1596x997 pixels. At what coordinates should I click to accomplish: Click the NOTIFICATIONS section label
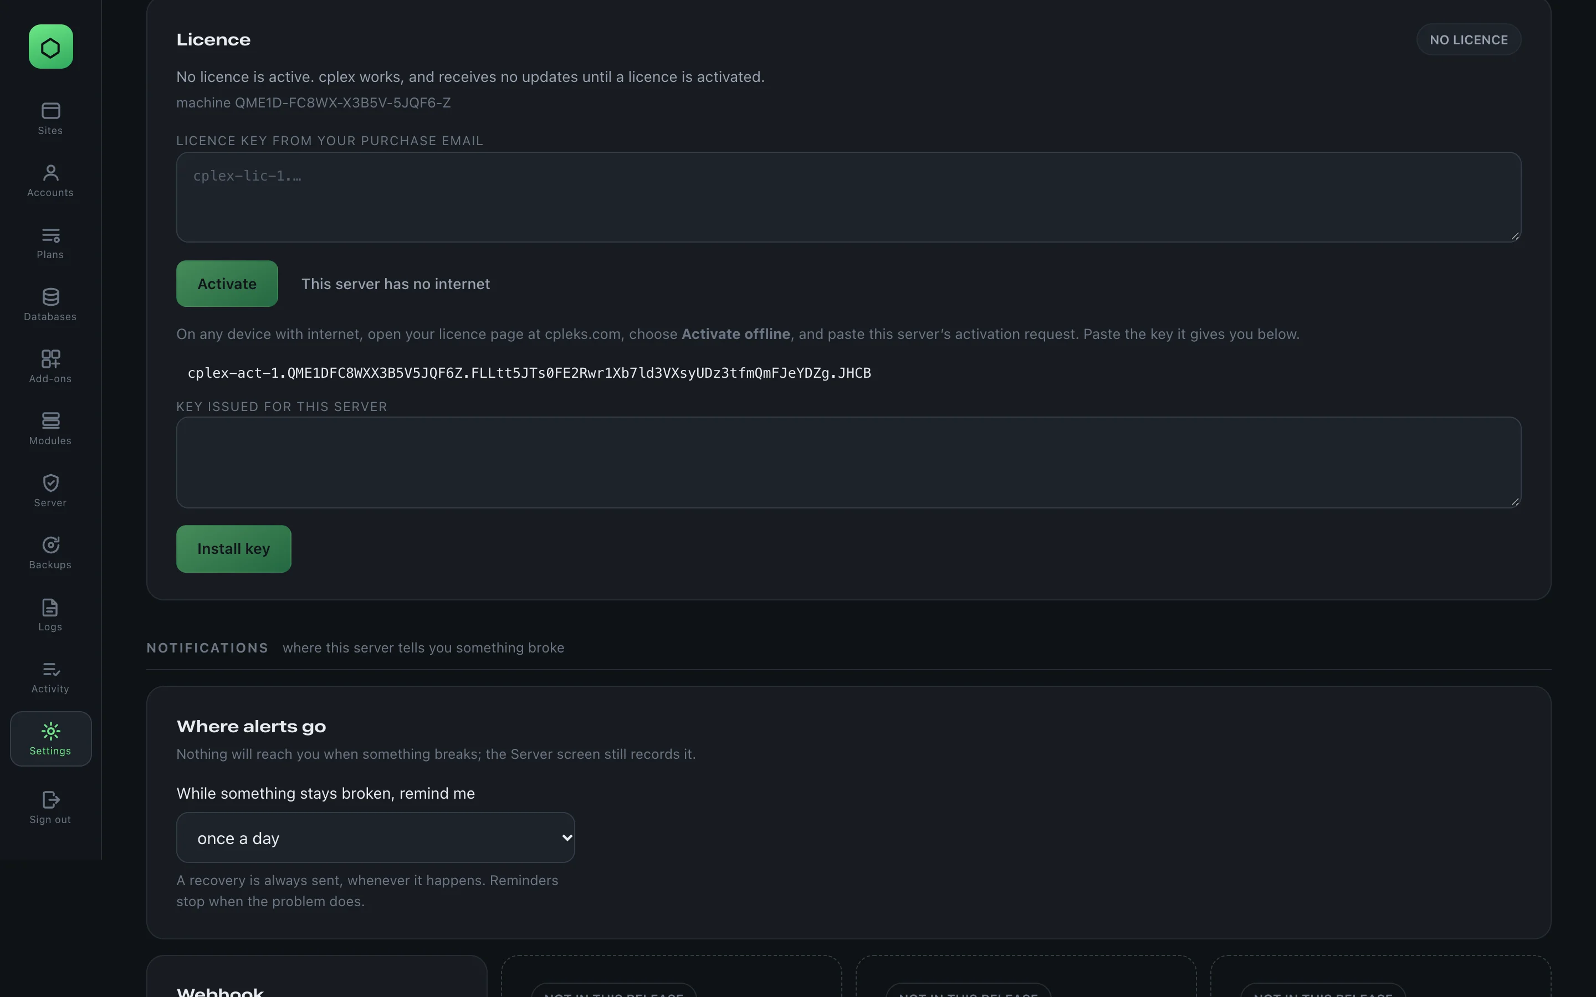(x=207, y=648)
